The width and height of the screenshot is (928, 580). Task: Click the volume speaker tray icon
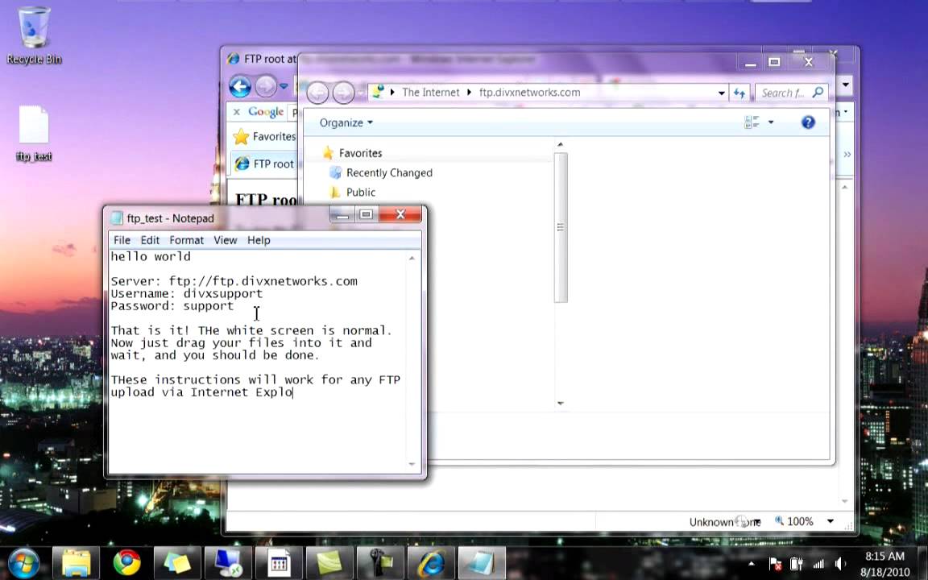coord(840,563)
